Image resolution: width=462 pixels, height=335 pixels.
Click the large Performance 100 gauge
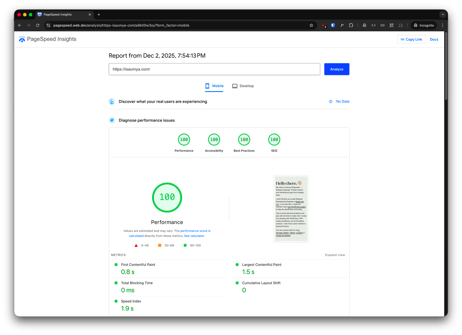click(x=167, y=197)
